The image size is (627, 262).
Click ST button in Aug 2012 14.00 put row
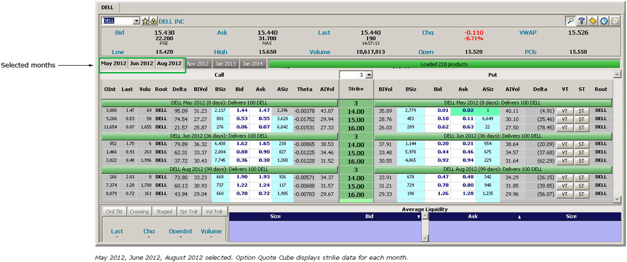pyautogui.click(x=581, y=177)
